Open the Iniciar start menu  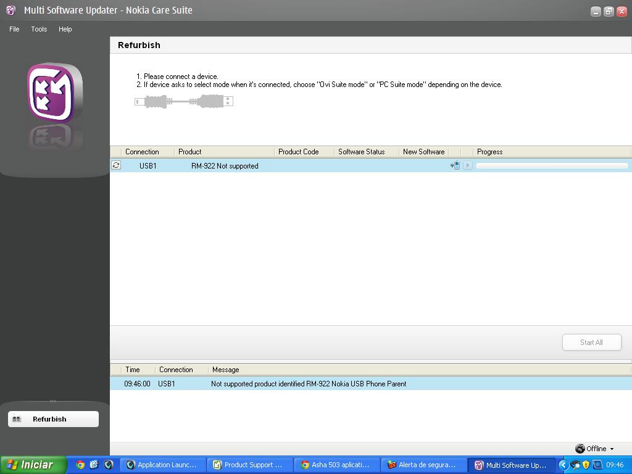[33, 465]
